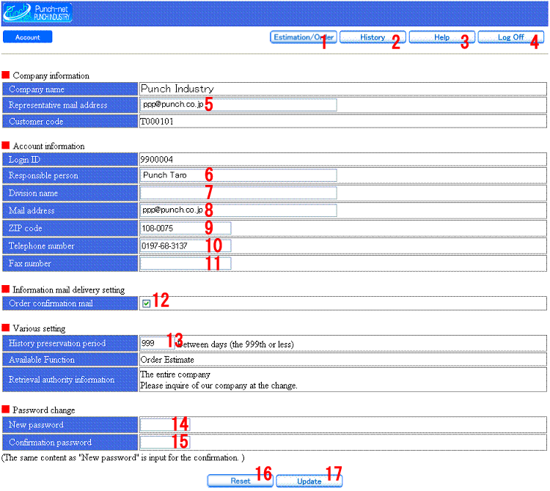Click the password confirmation note text
Viewport: 550px width, 491px height.
pyautogui.click(x=123, y=458)
